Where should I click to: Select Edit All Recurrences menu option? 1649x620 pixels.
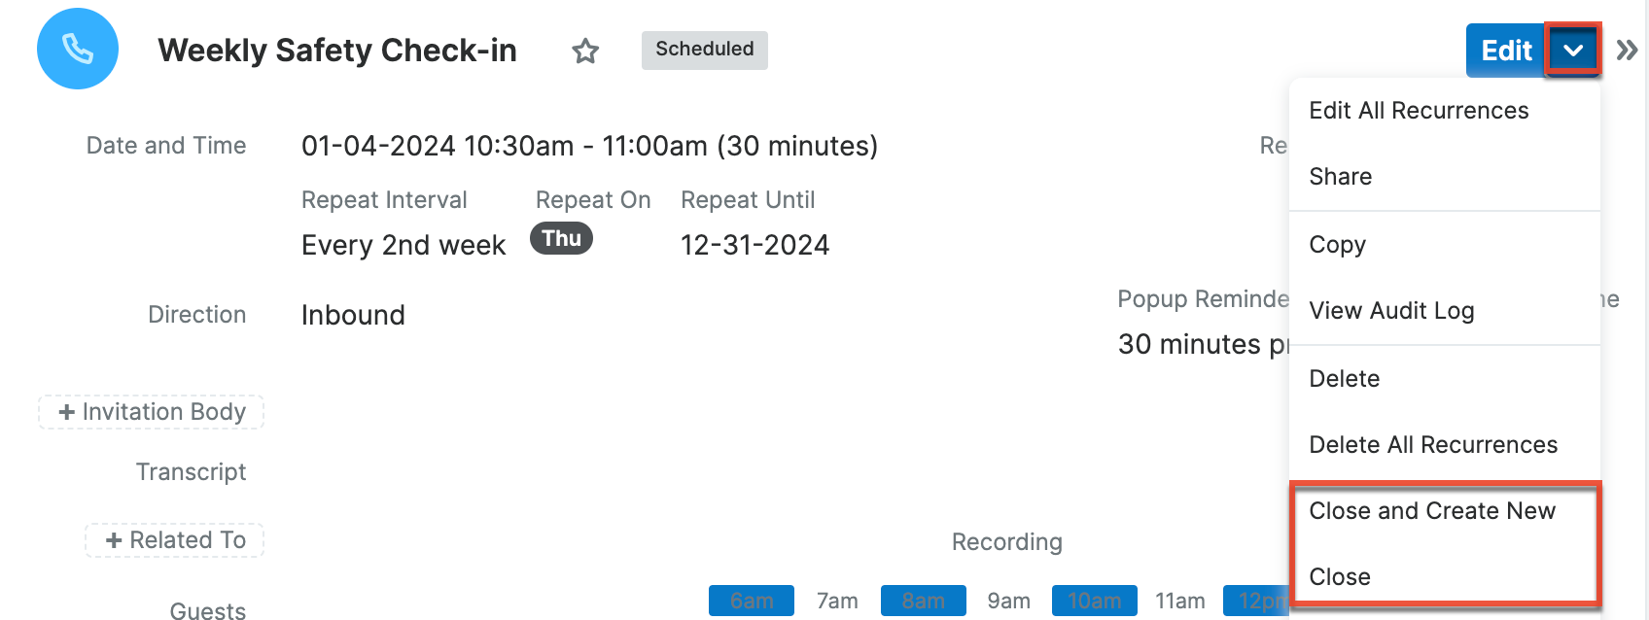coord(1419,111)
